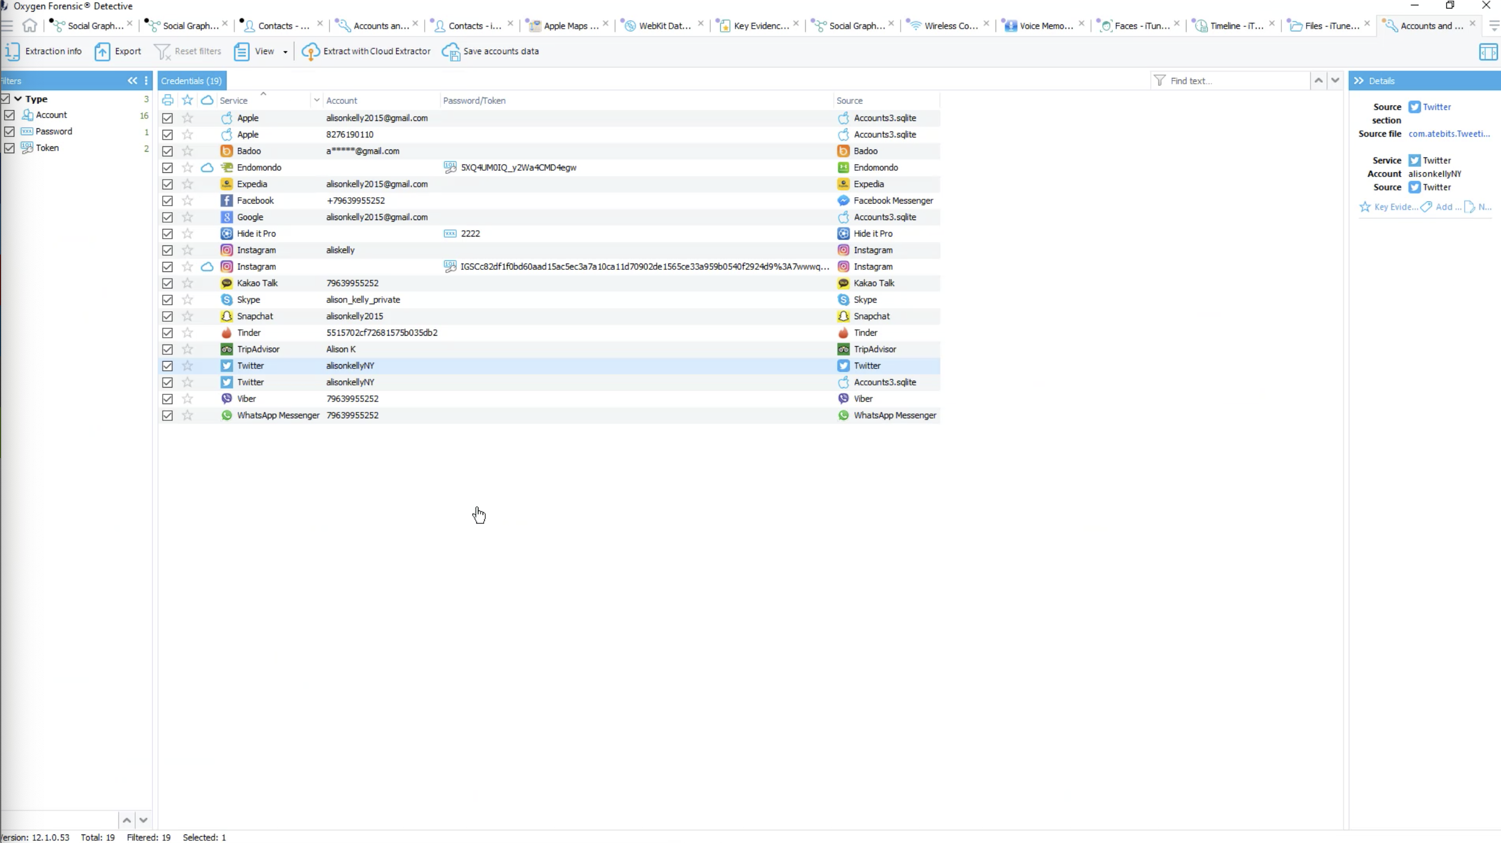Open the com.atebits.Tweeti... source file link
Screen dimensions: 1501x843
(x=1448, y=134)
